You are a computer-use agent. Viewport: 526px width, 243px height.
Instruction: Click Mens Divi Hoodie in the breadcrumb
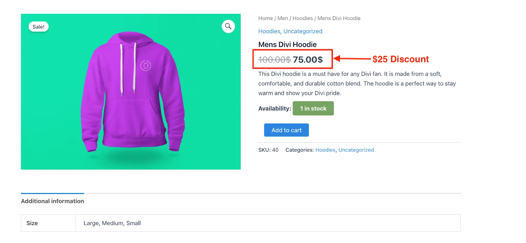(339, 18)
